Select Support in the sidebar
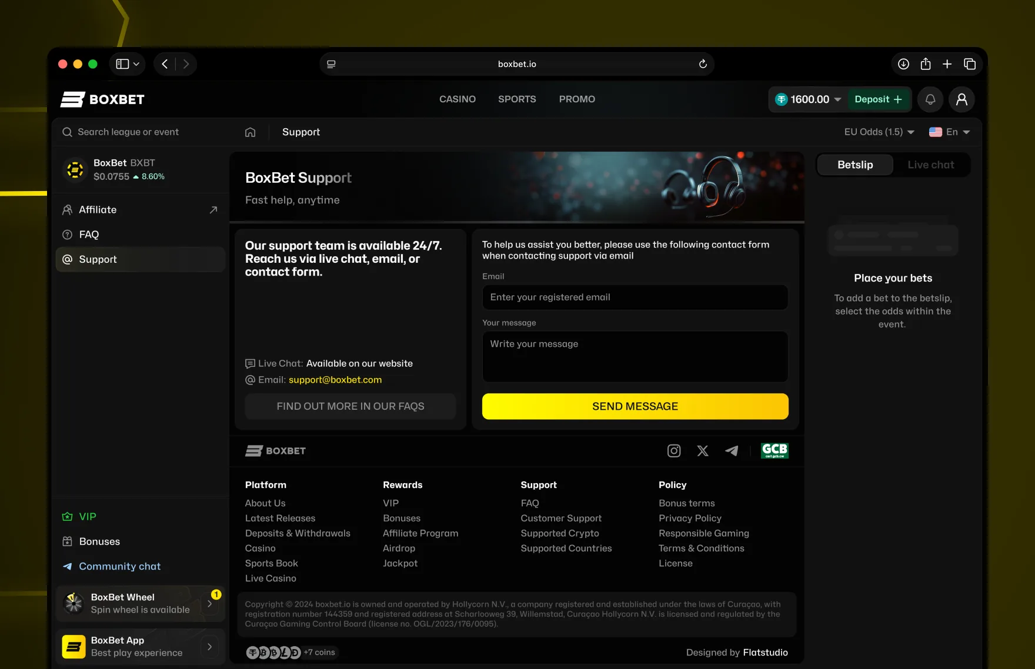 pyautogui.click(x=141, y=259)
